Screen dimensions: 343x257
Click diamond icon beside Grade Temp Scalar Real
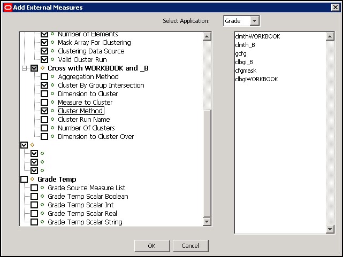(42, 213)
